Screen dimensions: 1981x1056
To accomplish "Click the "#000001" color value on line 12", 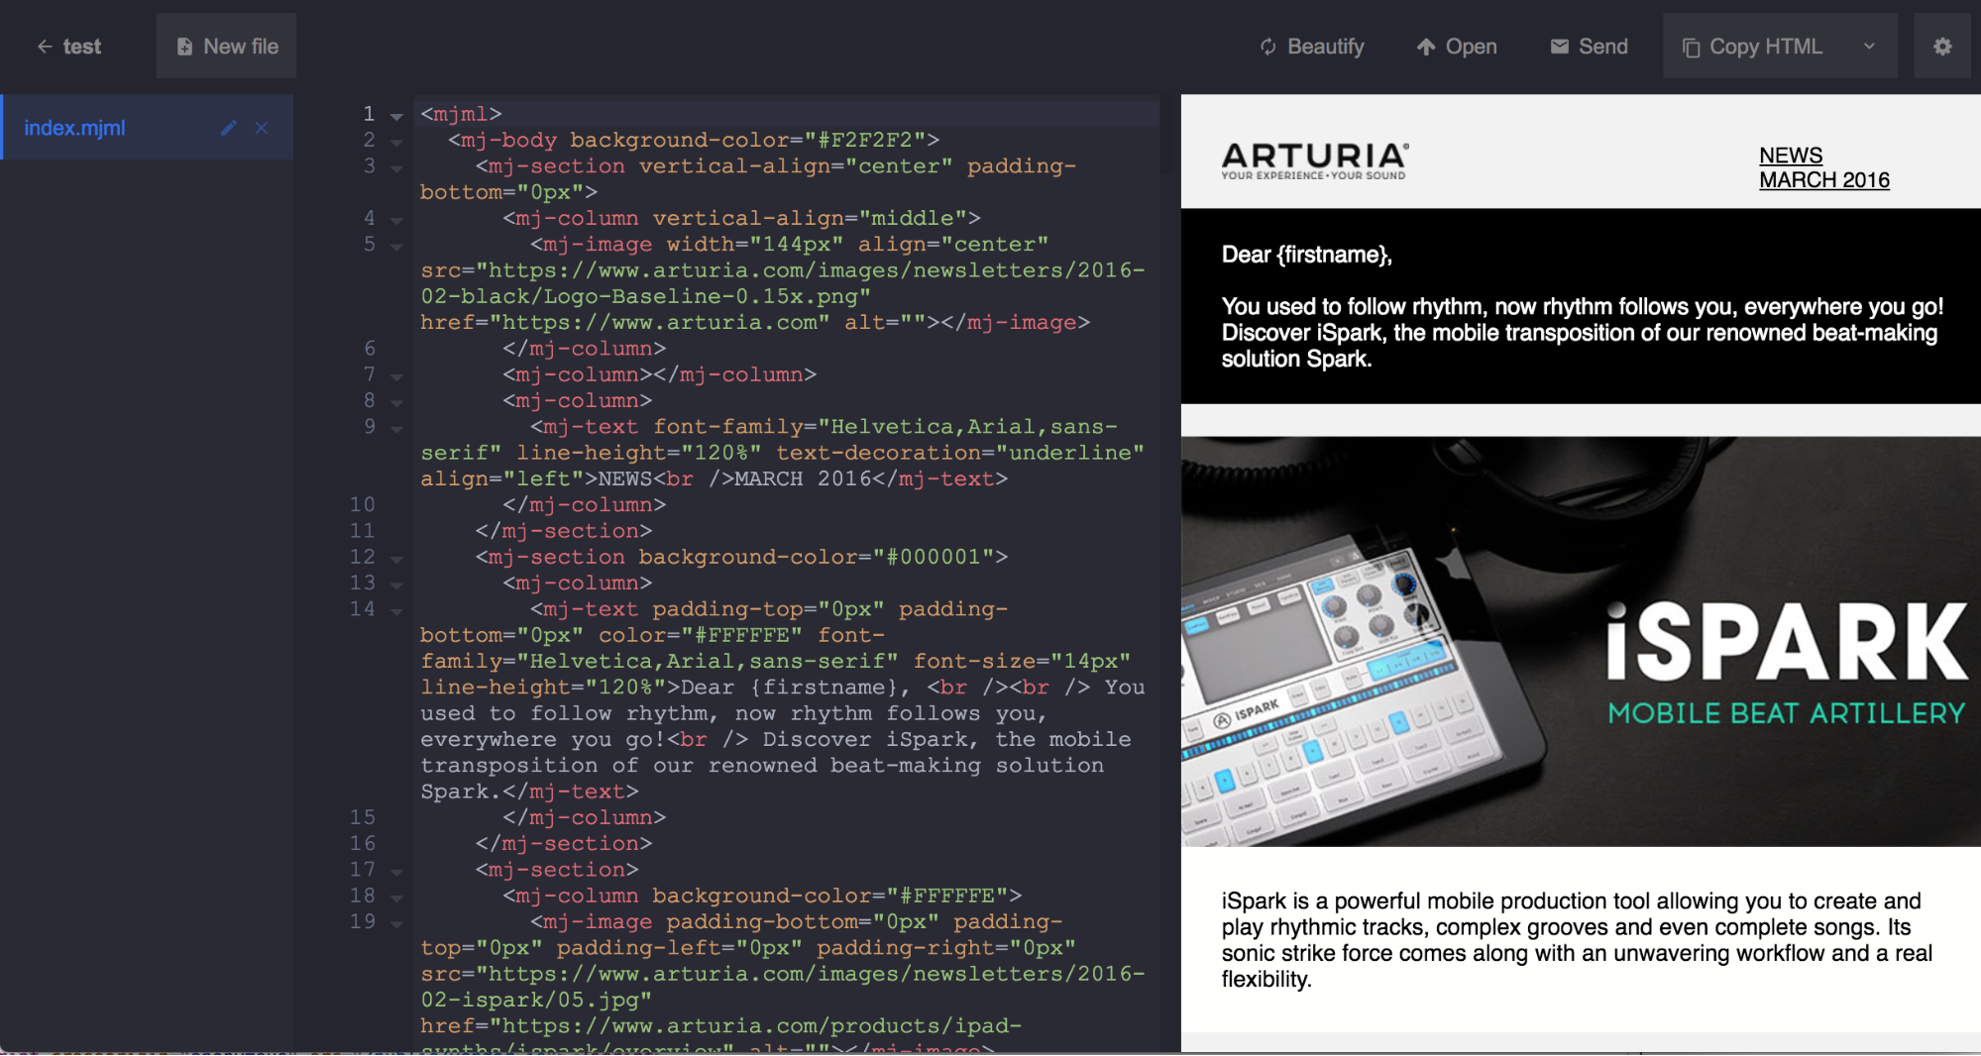I will pyautogui.click(x=933, y=557).
